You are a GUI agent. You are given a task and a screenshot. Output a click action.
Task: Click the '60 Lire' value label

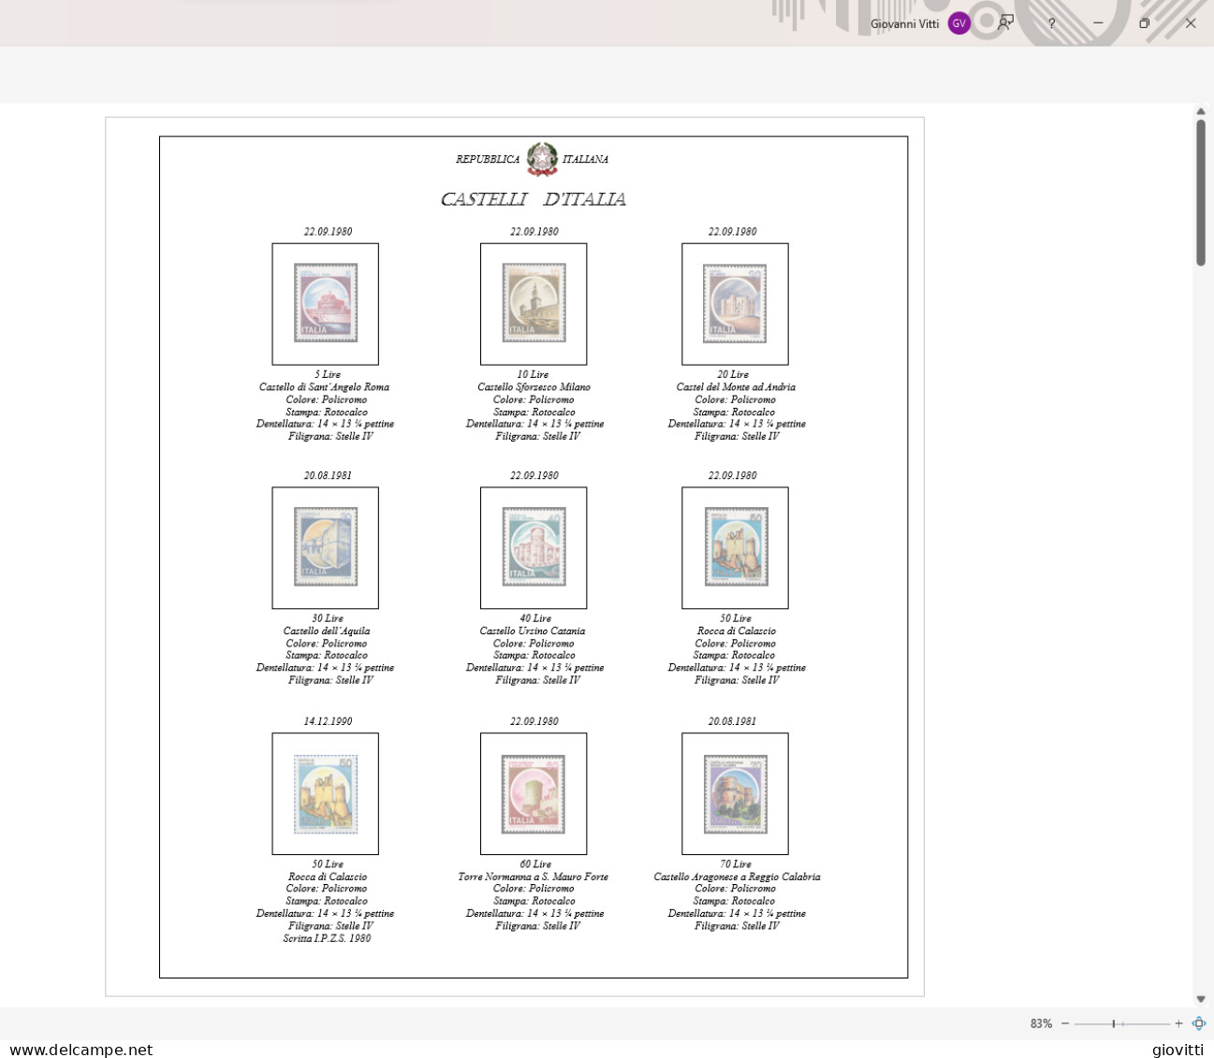tap(536, 864)
